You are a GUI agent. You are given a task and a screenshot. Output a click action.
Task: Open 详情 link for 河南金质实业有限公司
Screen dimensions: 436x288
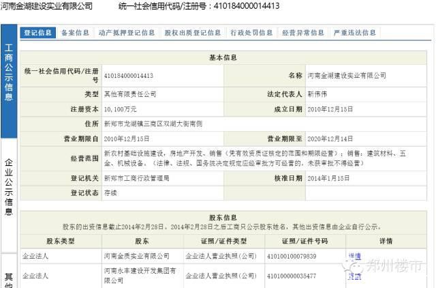(x=355, y=256)
